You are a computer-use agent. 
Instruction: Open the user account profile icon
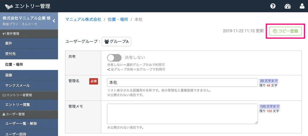[302, 6]
